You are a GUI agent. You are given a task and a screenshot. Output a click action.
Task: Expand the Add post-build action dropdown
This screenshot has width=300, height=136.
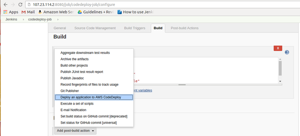pos(75,131)
